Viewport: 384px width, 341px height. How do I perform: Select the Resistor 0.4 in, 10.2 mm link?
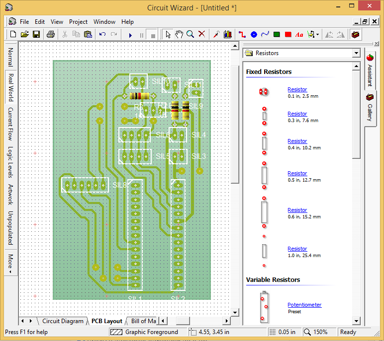tap(297, 141)
